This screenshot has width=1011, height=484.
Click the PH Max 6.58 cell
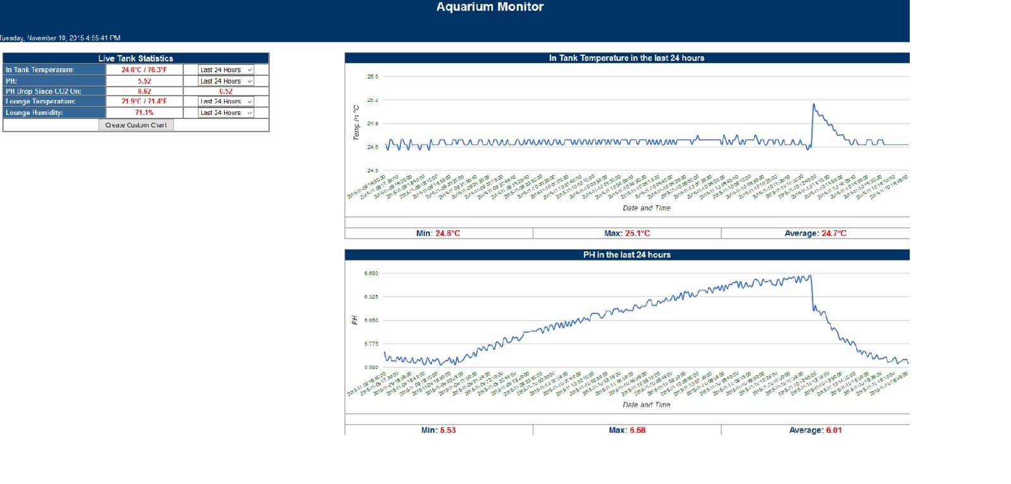point(627,430)
